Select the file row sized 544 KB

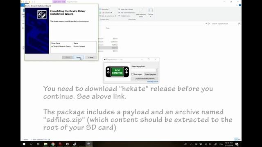pos(108,48)
